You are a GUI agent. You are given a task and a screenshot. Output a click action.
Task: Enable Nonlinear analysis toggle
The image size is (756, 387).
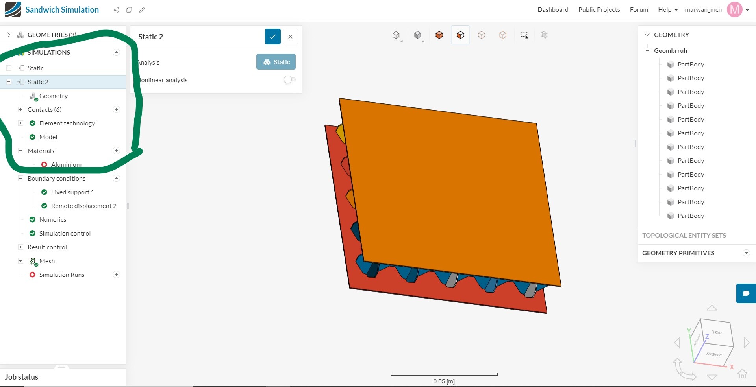point(289,79)
